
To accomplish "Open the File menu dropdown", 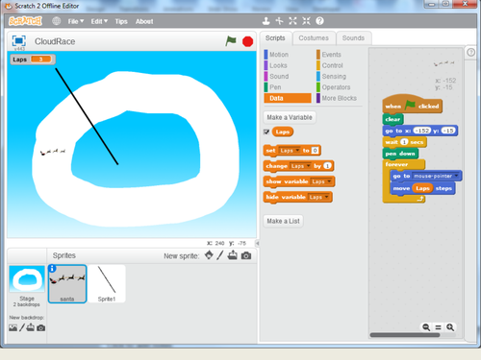I will tap(76, 21).
